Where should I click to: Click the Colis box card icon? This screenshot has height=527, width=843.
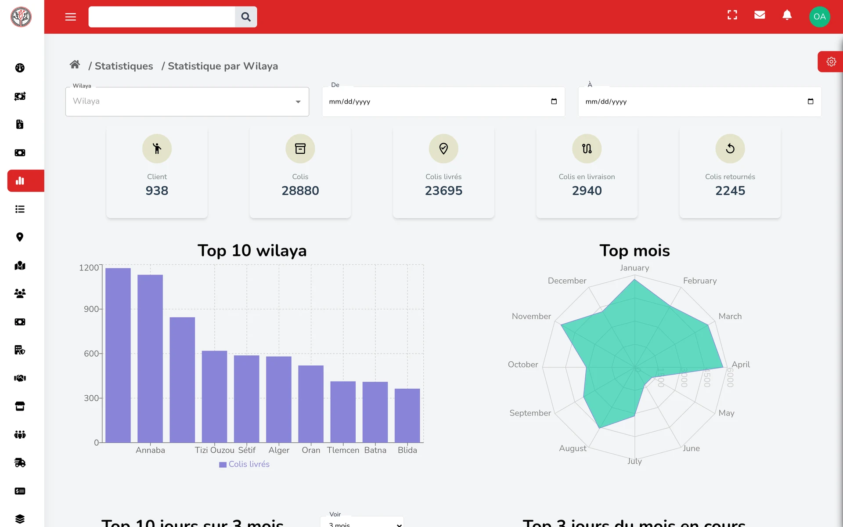[300, 148]
